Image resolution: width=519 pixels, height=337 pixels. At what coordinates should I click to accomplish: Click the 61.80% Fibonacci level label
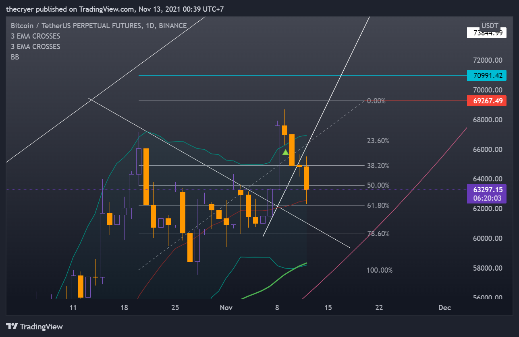click(378, 205)
